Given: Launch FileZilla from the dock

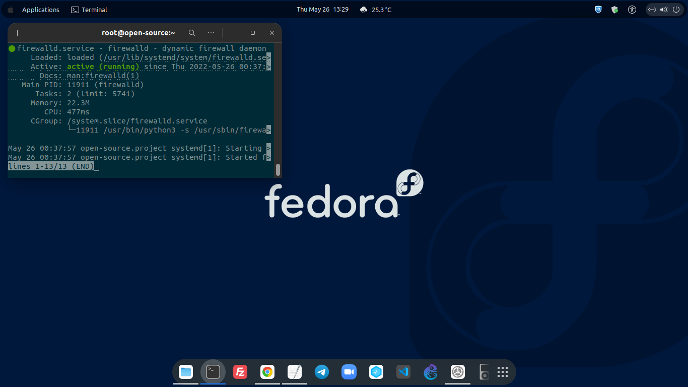Looking at the screenshot, I should coord(240,372).
